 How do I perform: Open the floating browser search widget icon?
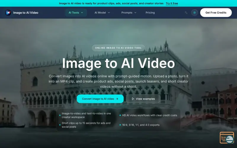pos(227,138)
